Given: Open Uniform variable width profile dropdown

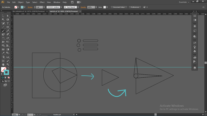Looking at the screenshot, I should 61,7.
